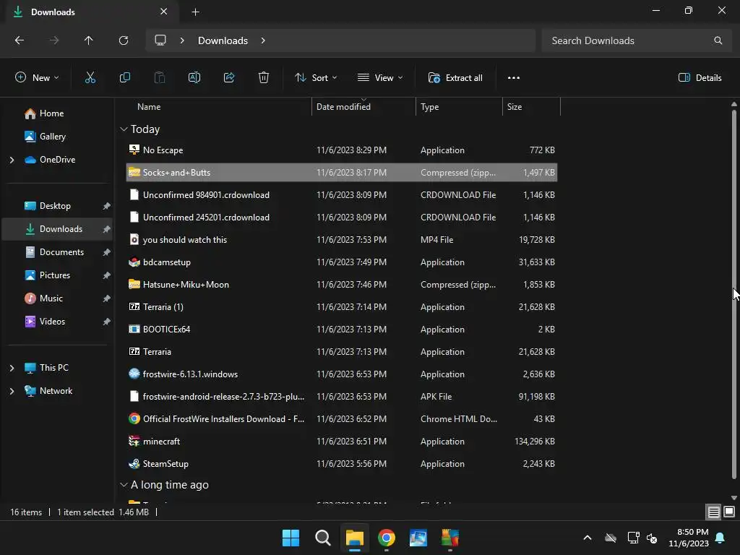Open a new tab with plus button
The height and width of the screenshot is (555, 740).
tap(195, 12)
